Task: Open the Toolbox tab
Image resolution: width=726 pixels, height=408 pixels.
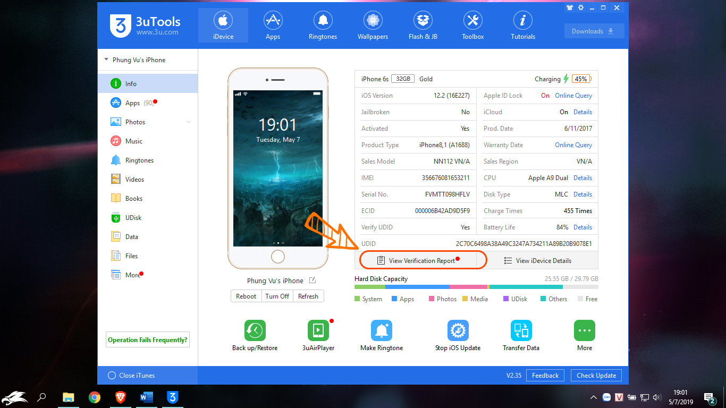Action: coord(472,25)
